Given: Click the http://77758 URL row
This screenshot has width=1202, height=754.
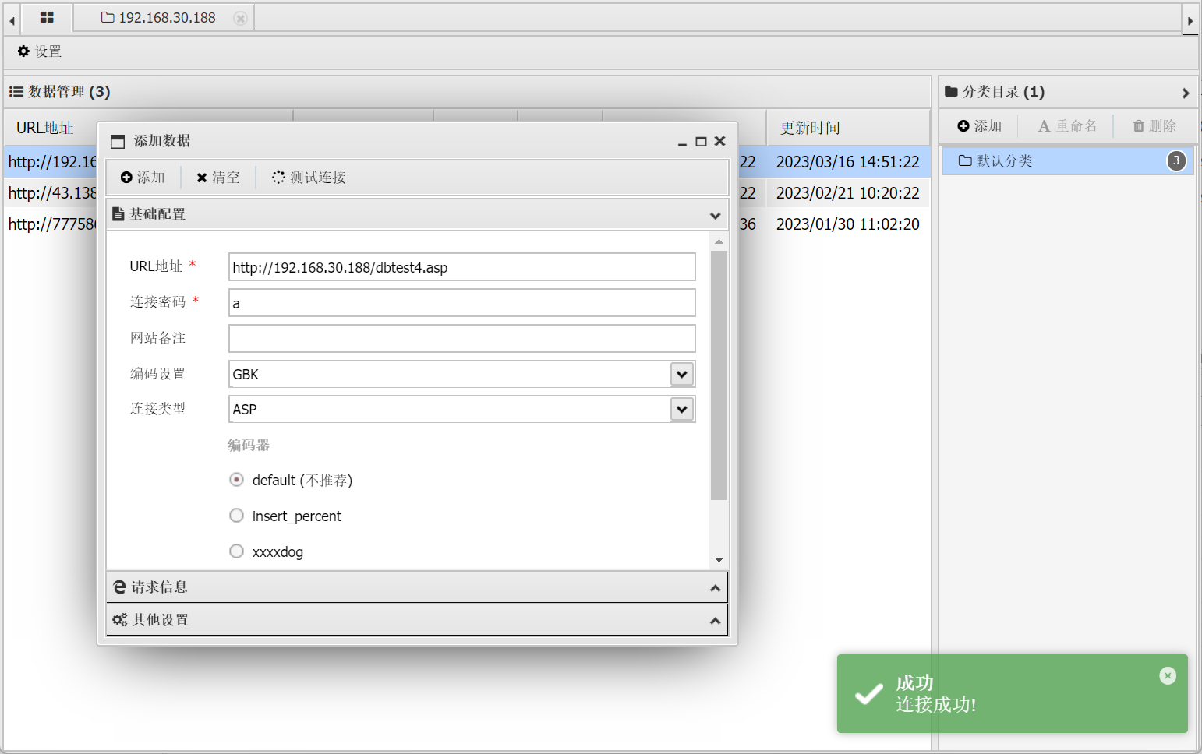Looking at the screenshot, I should point(52,224).
